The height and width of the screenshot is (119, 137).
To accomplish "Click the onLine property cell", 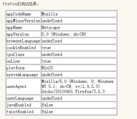I will pyautogui.click(x=23, y=61).
